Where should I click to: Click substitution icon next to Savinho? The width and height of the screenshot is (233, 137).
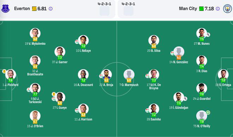147,110
